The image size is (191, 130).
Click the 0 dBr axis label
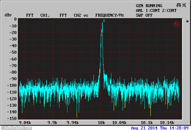click(15, 19)
